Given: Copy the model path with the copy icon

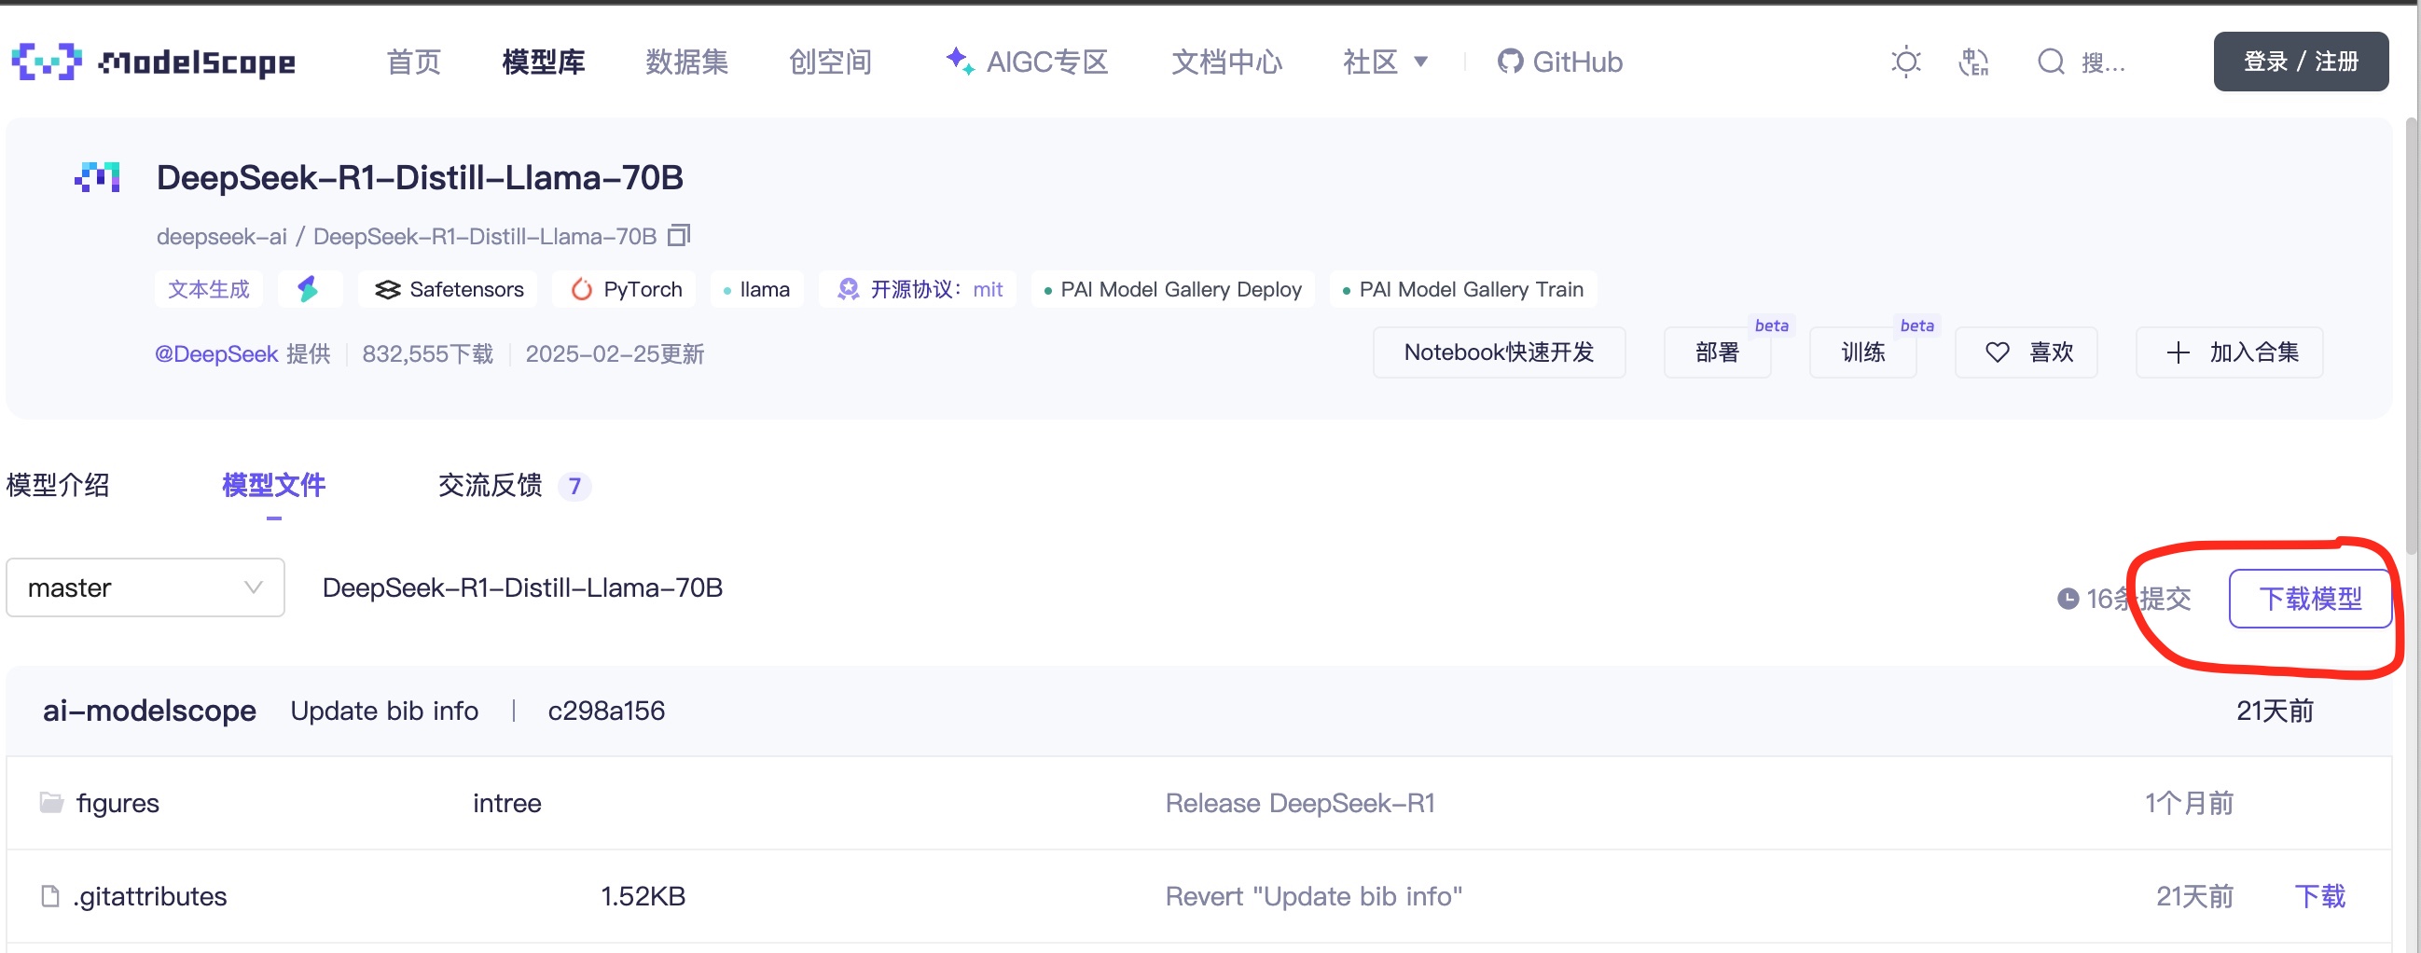Looking at the screenshot, I should tap(679, 235).
